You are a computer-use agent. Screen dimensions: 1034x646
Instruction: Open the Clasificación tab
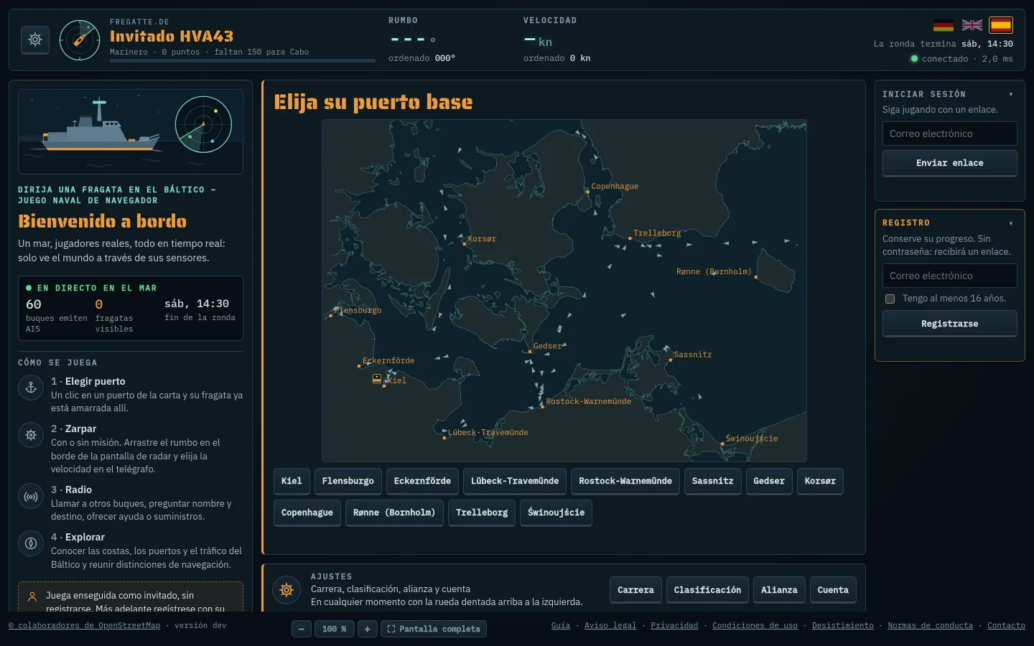(x=707, y=590)
